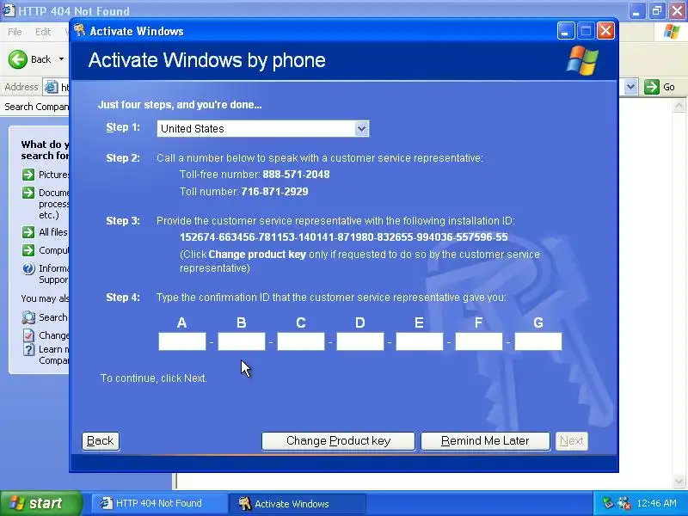Screen dimensions: 688x516
Task: Click the Learn more help document icon
Action: click(x=28, y=350)
